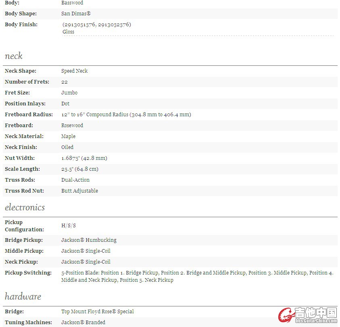Click the 'Truss Rod Nut:' label
This screenshot has height=327, width=340.
tap(25, 191)
